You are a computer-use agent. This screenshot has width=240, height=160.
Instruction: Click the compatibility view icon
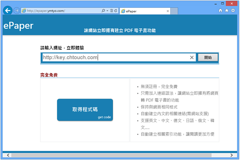tap(112, 10)
